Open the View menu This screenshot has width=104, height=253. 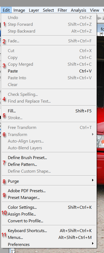[94, 10]
